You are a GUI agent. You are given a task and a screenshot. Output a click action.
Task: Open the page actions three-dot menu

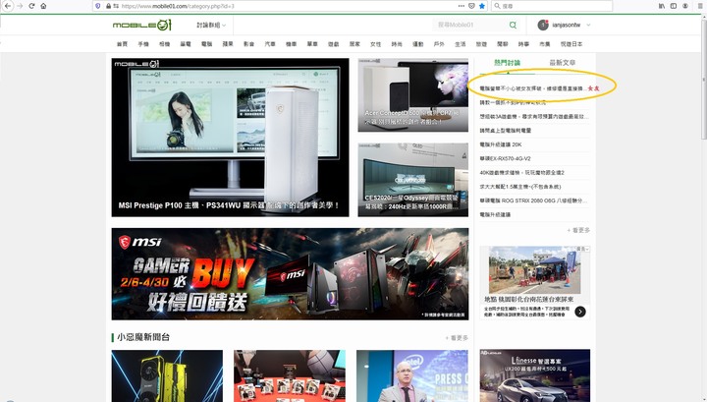click(461, 6)
